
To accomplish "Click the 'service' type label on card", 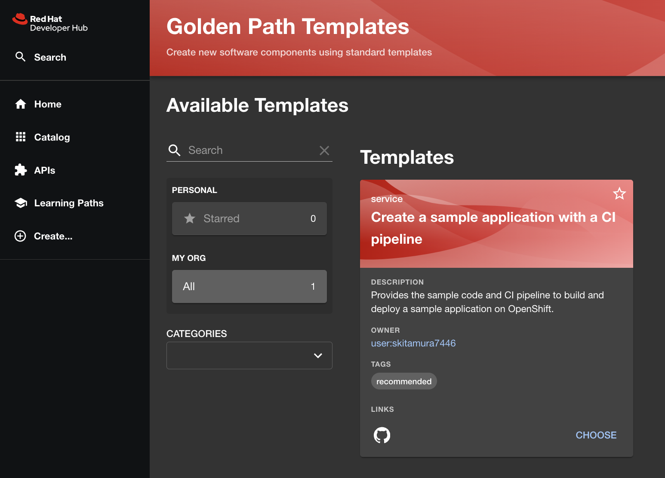I will tap(387, 199).
